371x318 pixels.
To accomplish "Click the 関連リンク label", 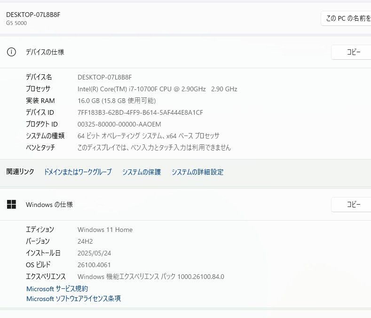I will point(20,172).
